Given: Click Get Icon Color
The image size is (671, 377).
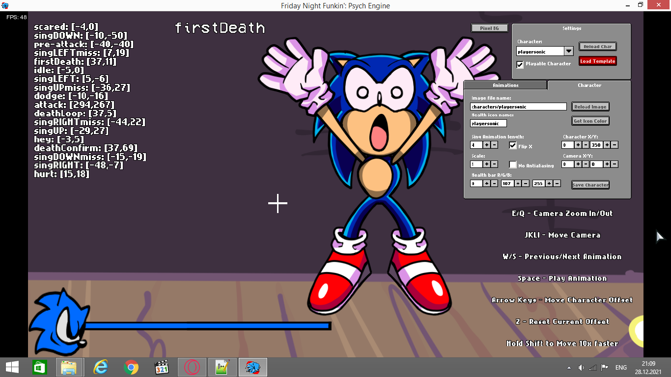Looking at the screenshot, I should tap(590, 121).
